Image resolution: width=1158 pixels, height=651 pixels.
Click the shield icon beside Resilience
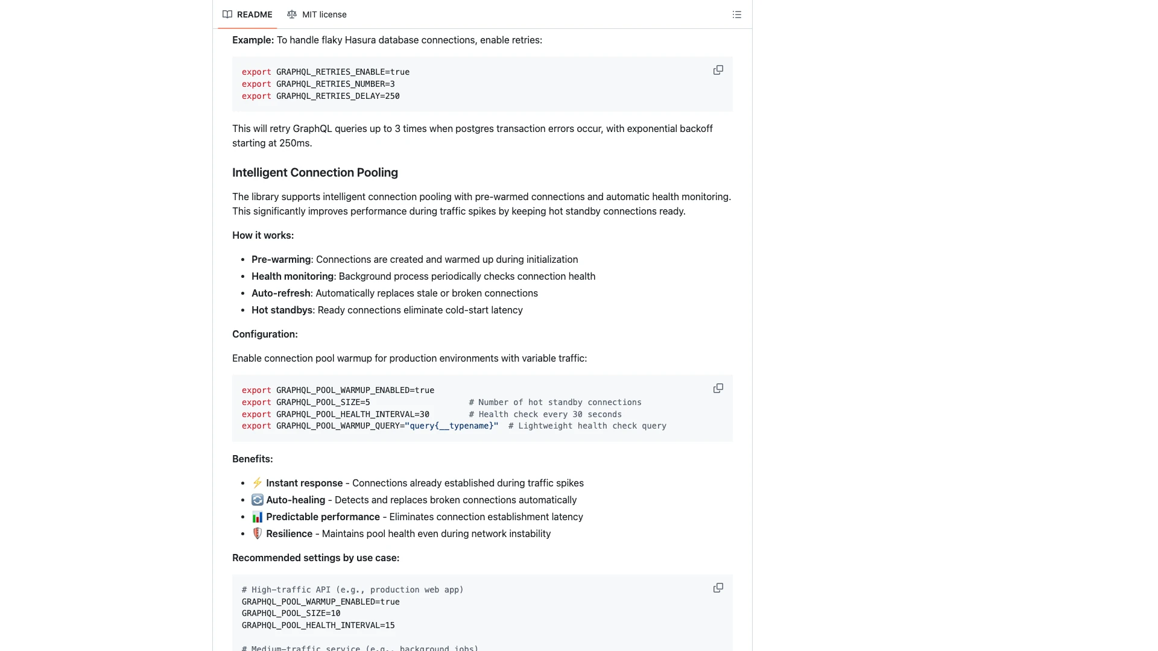click(257, 533)
